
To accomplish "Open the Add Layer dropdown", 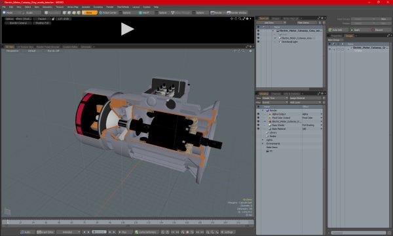I will click(305, 102).
